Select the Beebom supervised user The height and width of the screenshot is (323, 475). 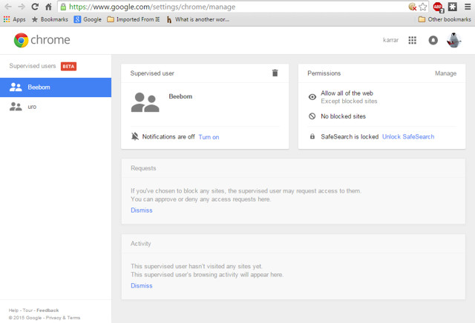56,87
